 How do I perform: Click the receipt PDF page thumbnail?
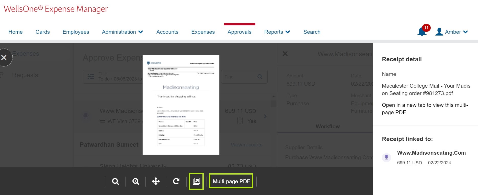[181, 105]
